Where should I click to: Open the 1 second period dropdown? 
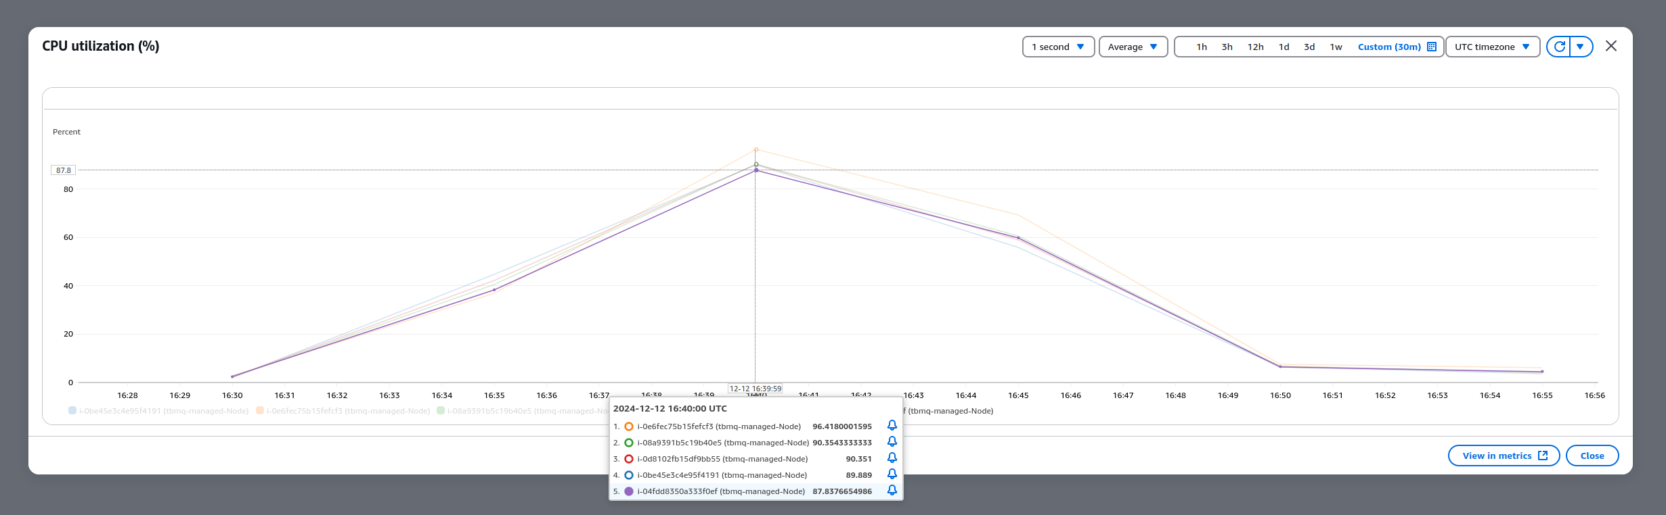click(1057, 47)
